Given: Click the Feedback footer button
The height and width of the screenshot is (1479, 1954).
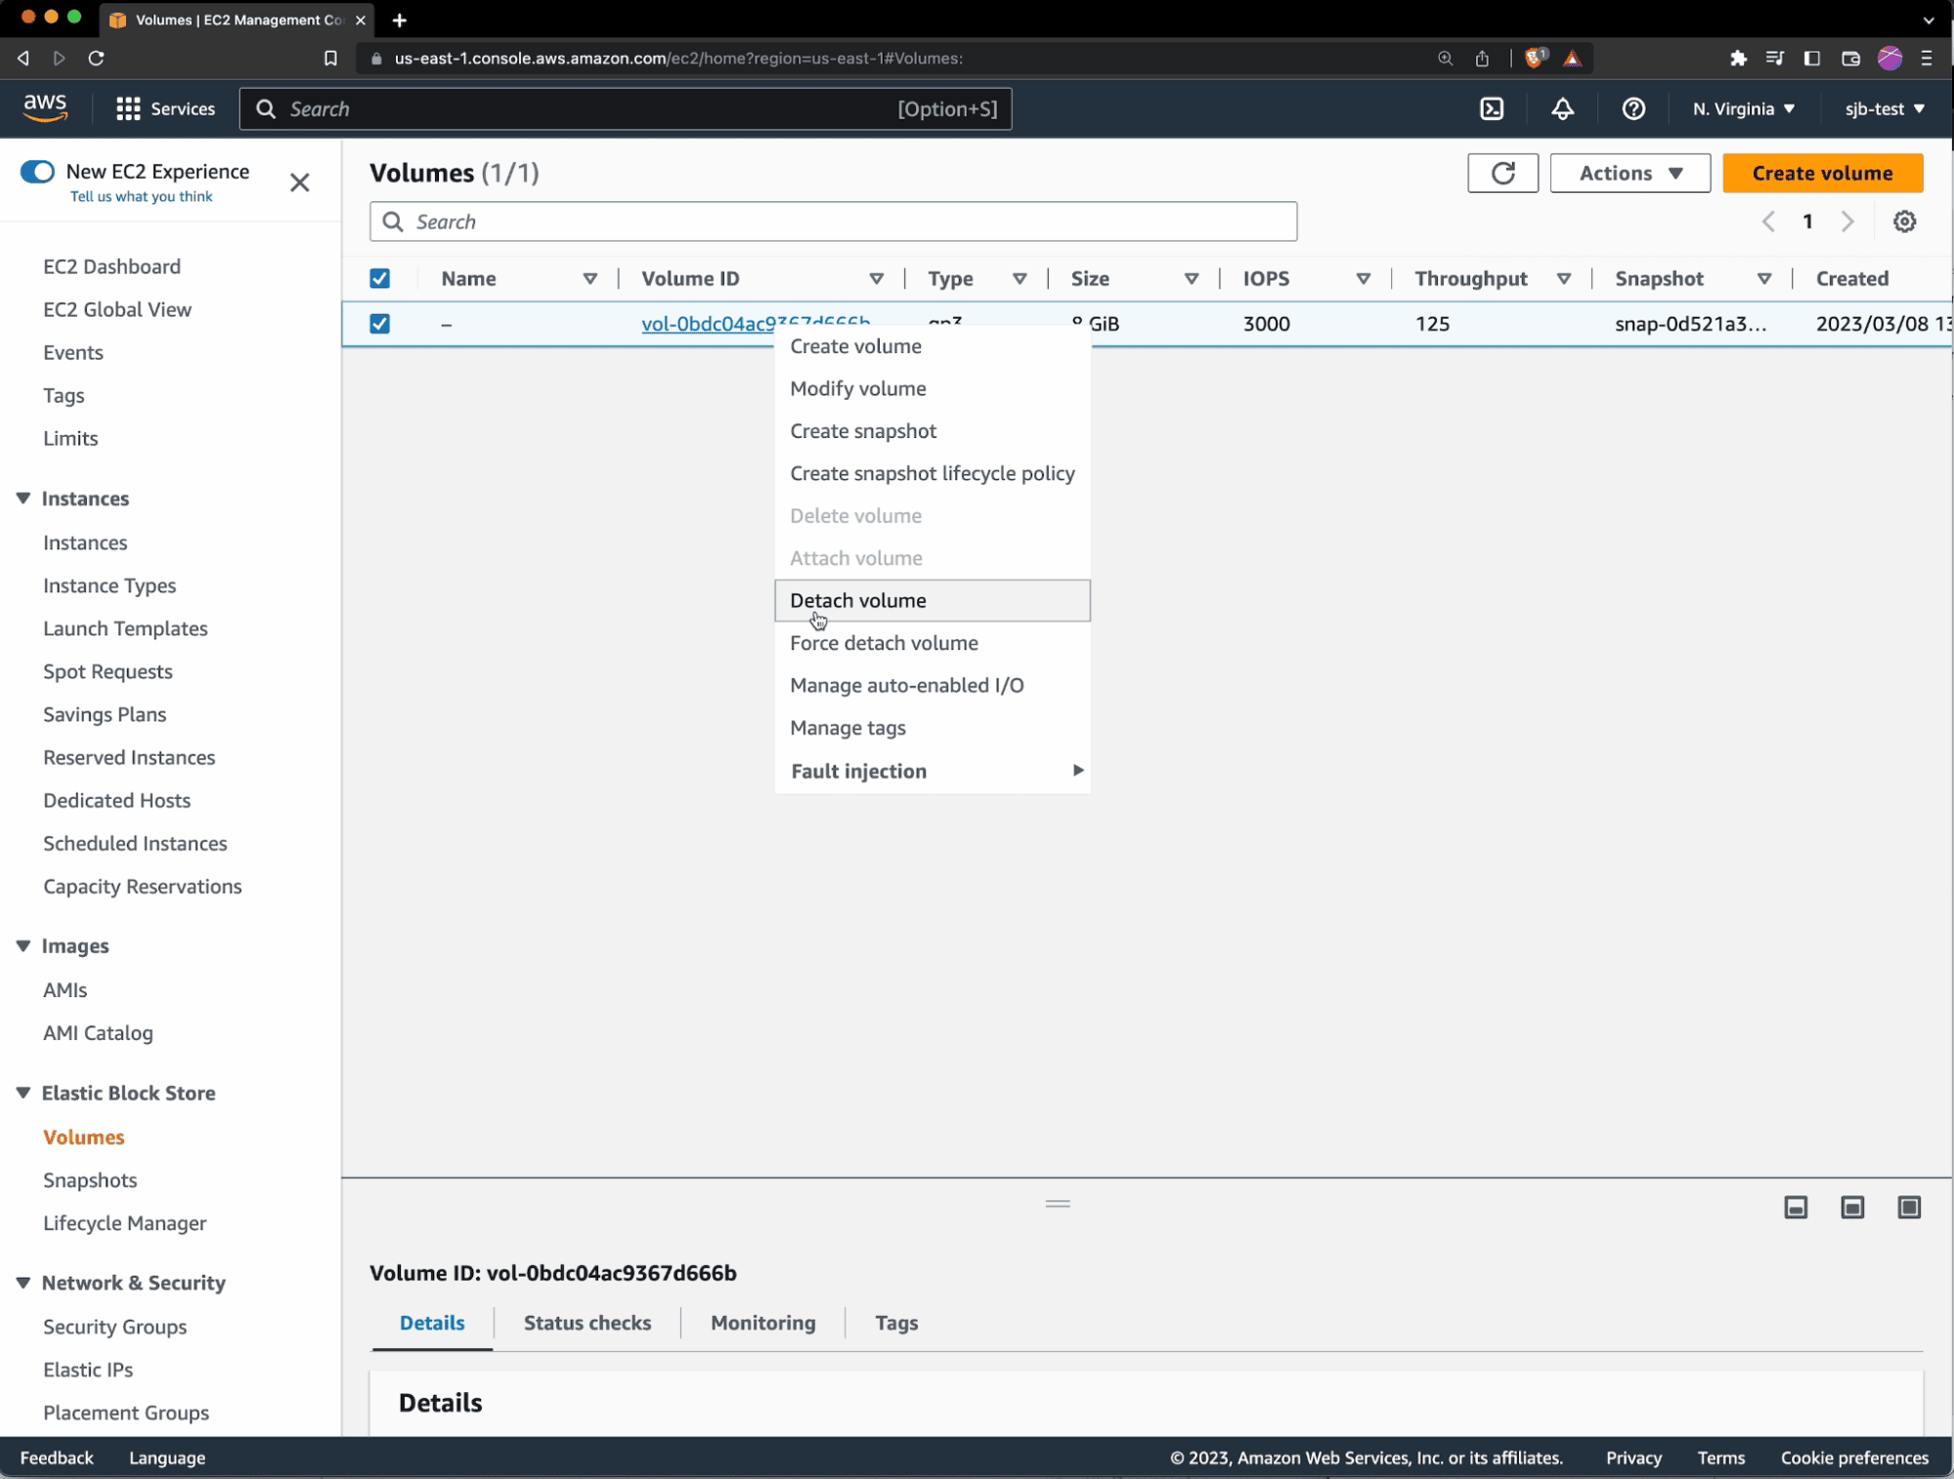Looking at the screenshot, I should 57,1457.
